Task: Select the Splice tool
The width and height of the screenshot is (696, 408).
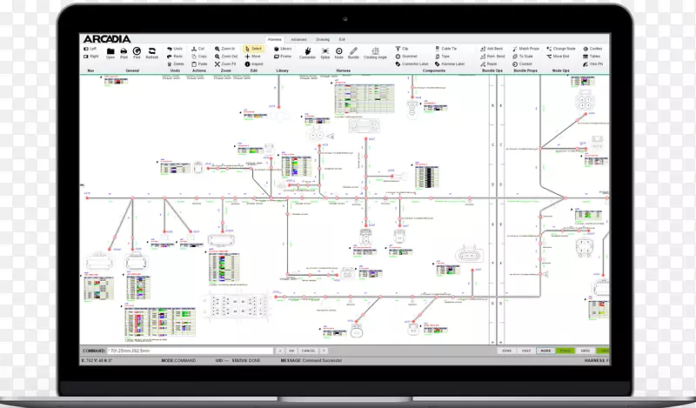Action: point(325,53)
